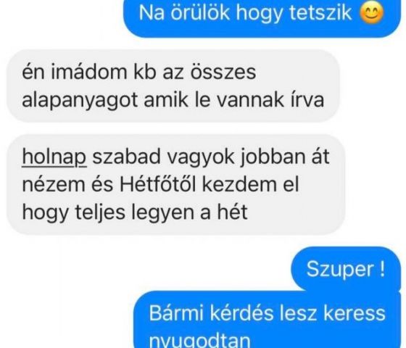Click the word "imádom" in gray bubble
The image size is (406, 348).
pos(89,72)
